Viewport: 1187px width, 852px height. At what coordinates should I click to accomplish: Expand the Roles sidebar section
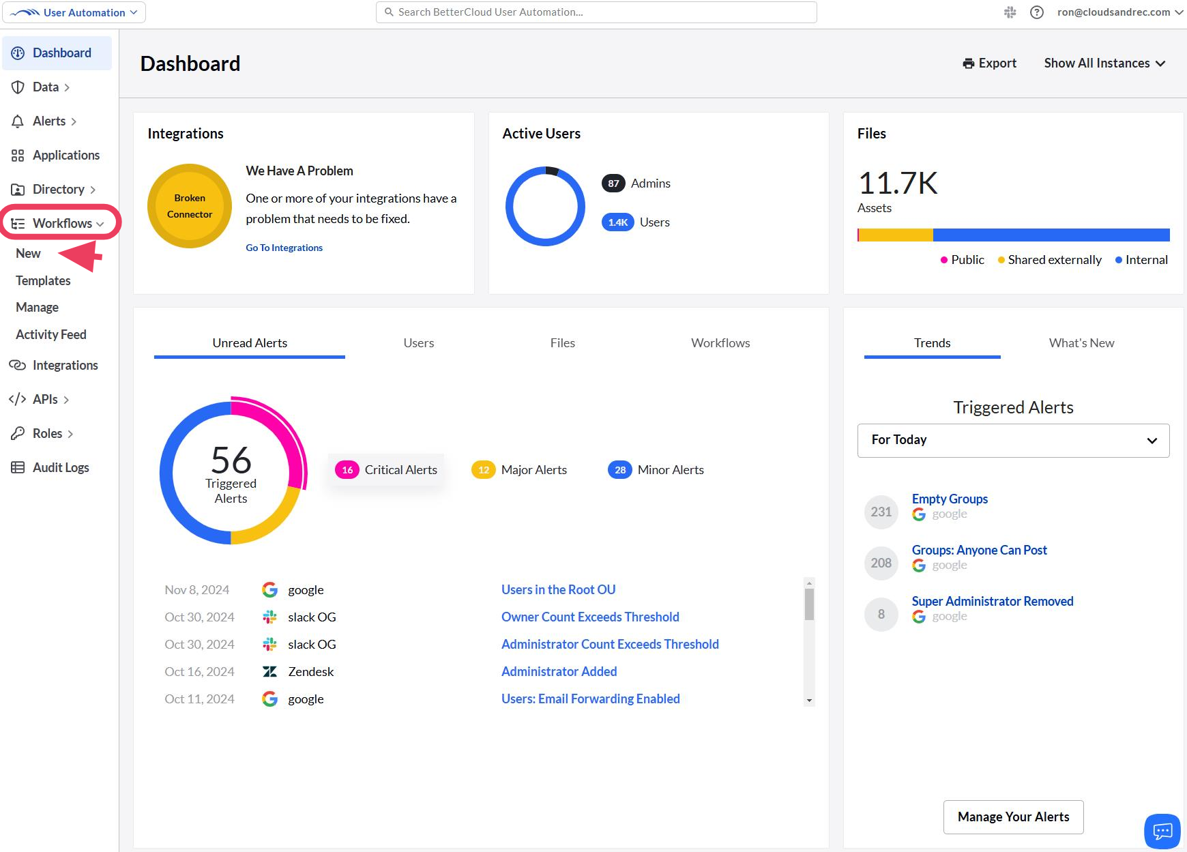(70, 434)
